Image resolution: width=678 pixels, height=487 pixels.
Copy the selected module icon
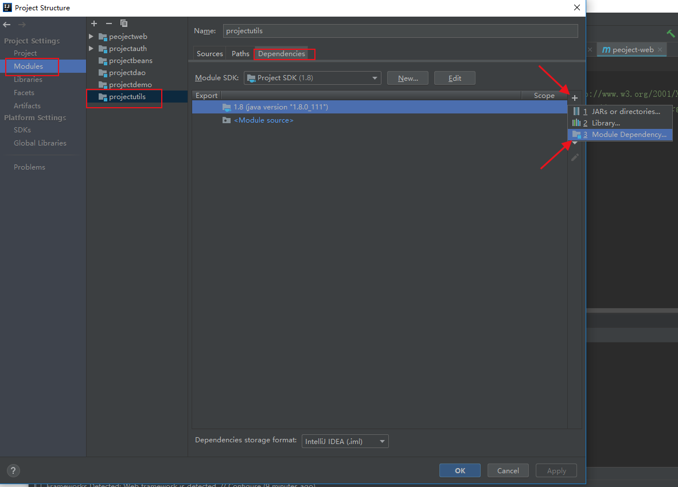click(124, 23)
